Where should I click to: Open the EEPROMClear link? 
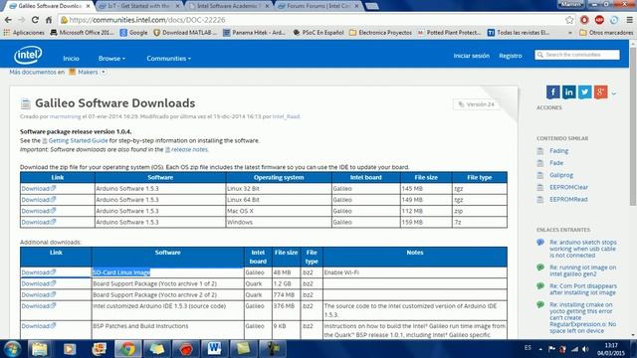[x=568, y=187]
